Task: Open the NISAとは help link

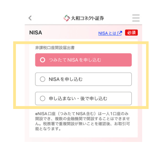Action: point(110,33)
